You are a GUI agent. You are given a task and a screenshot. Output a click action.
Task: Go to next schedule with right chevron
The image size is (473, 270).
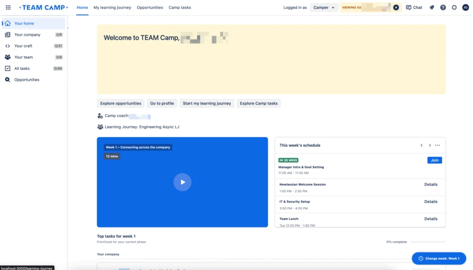(429, 145)
